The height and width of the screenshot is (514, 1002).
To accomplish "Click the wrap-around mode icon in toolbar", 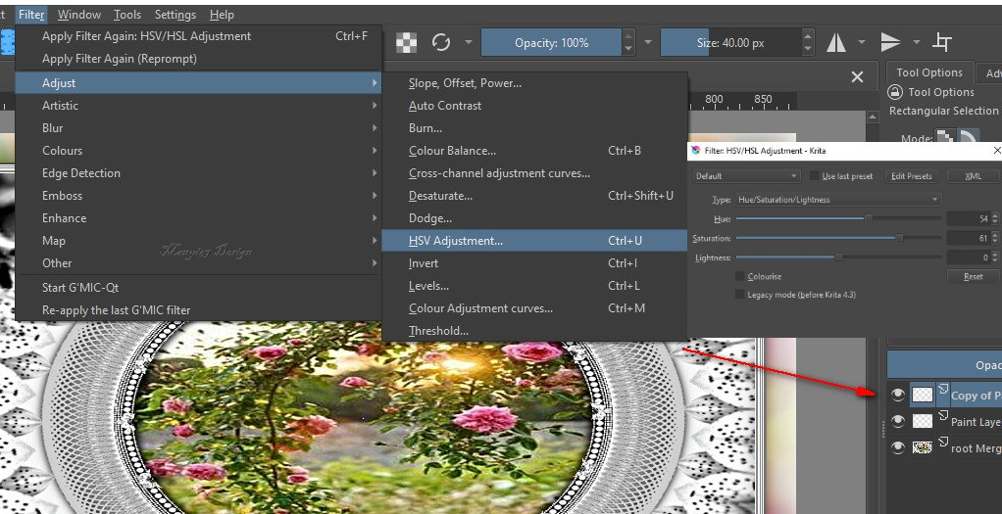I will click(x=941, y=43).
